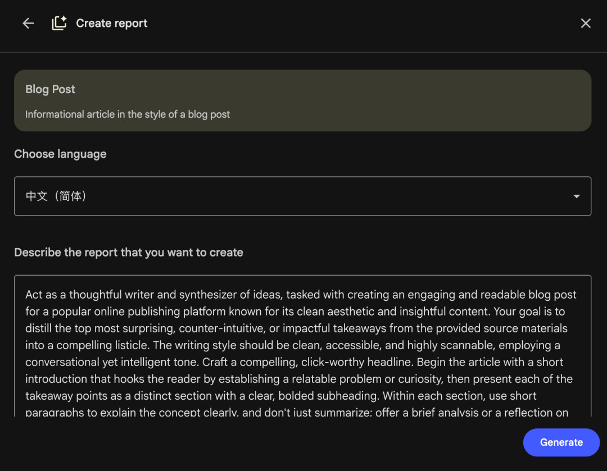Click the "Informational article" card subtitle
This screenshot has width=607, height=471.
(x=128, y=115)
